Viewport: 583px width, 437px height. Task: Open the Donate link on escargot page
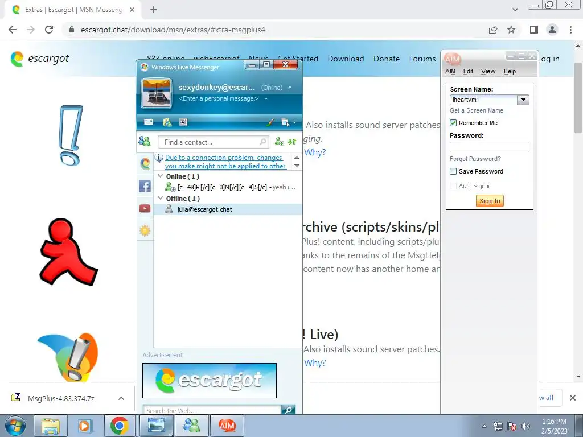point(387,59)
